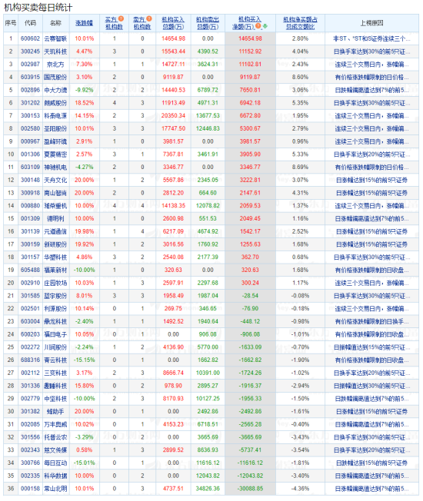
Task: Open the 科泰电源 stock name link
Action: 55,116
